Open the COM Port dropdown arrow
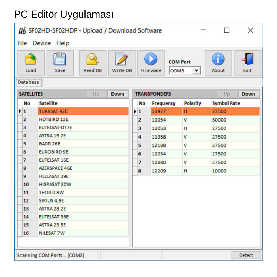The image size is (277, 277). click(x=196, y=71)
